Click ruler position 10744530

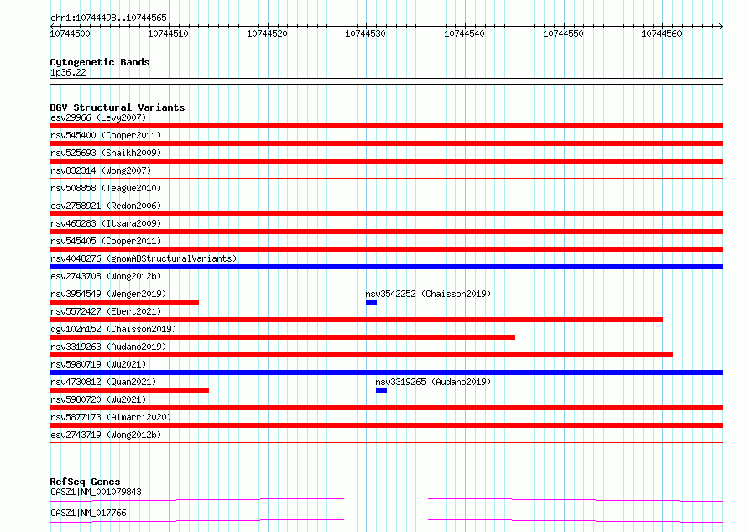coord(365,34)
